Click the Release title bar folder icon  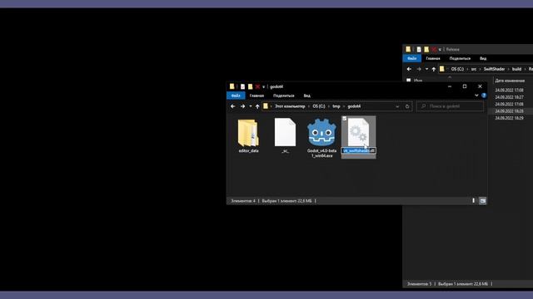408,50
